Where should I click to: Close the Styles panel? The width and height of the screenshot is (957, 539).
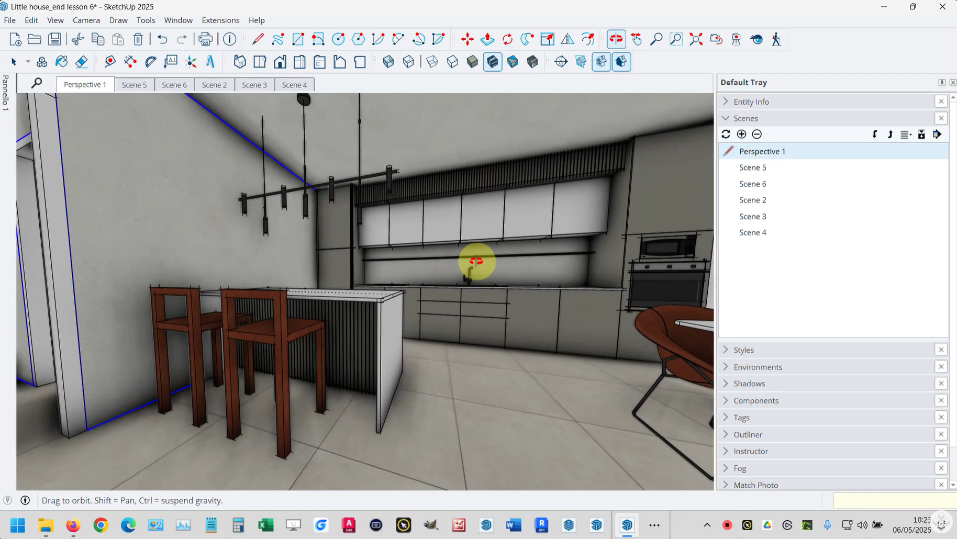(x=941, y=350)
